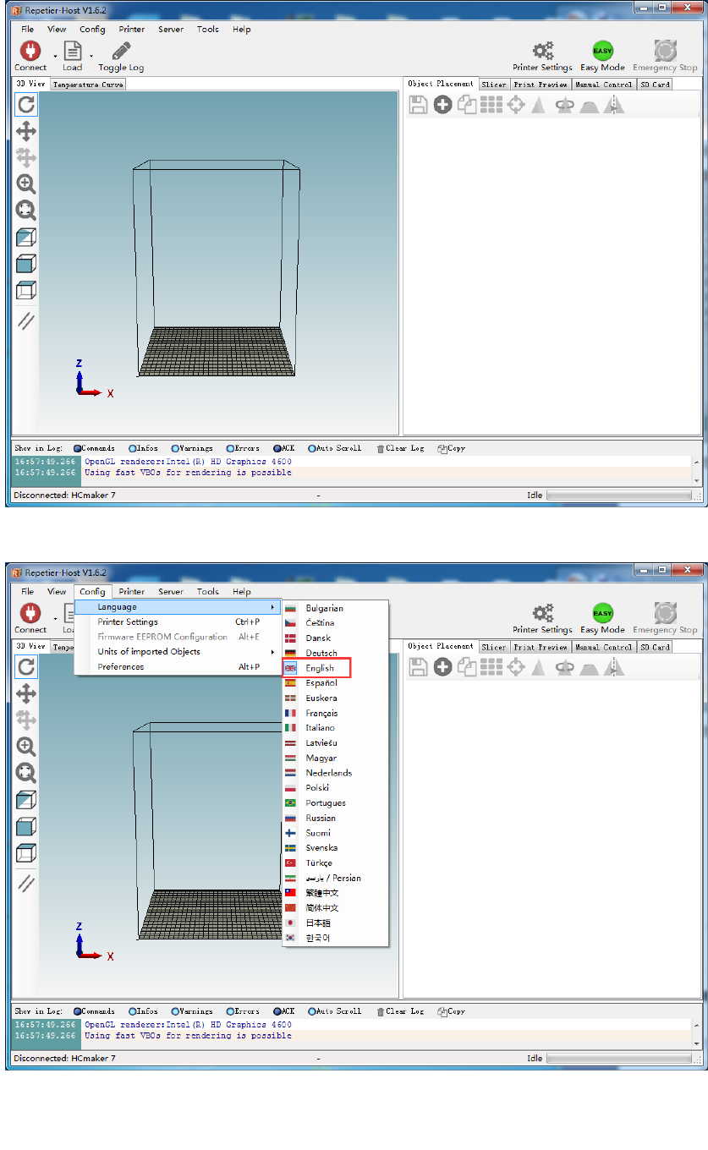Select Preferences from the open Config menu
This screenshot has height=1150, width=708.
tap(121, 667)
